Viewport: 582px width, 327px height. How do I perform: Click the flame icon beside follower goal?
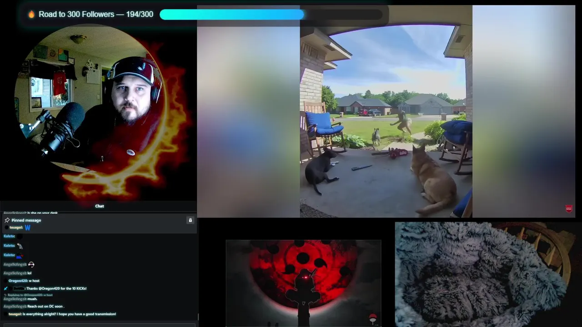click(x=31, y=15)
